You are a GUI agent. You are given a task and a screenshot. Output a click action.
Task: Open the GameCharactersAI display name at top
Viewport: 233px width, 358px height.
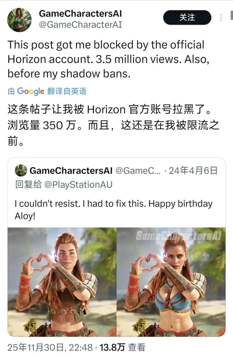80,13
